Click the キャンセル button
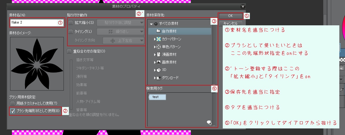Viewport: 345px width, 135px height. (x=230, y=23)
